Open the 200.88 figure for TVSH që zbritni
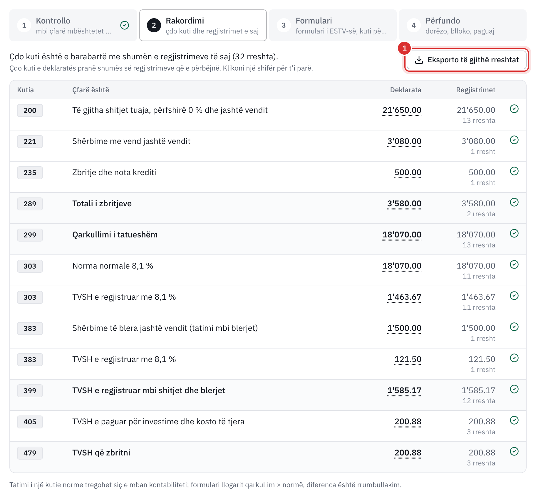 (x=408, y=453)
